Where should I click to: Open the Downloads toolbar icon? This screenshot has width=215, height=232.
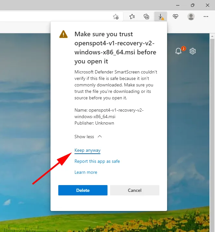pyautogui.click(x=161, y=17)
